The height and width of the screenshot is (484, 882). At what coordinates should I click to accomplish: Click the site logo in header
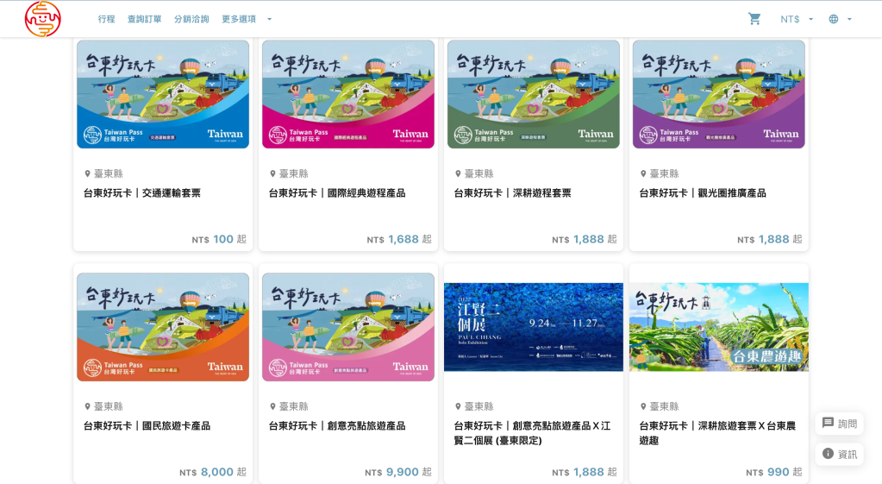pos(43,19)
